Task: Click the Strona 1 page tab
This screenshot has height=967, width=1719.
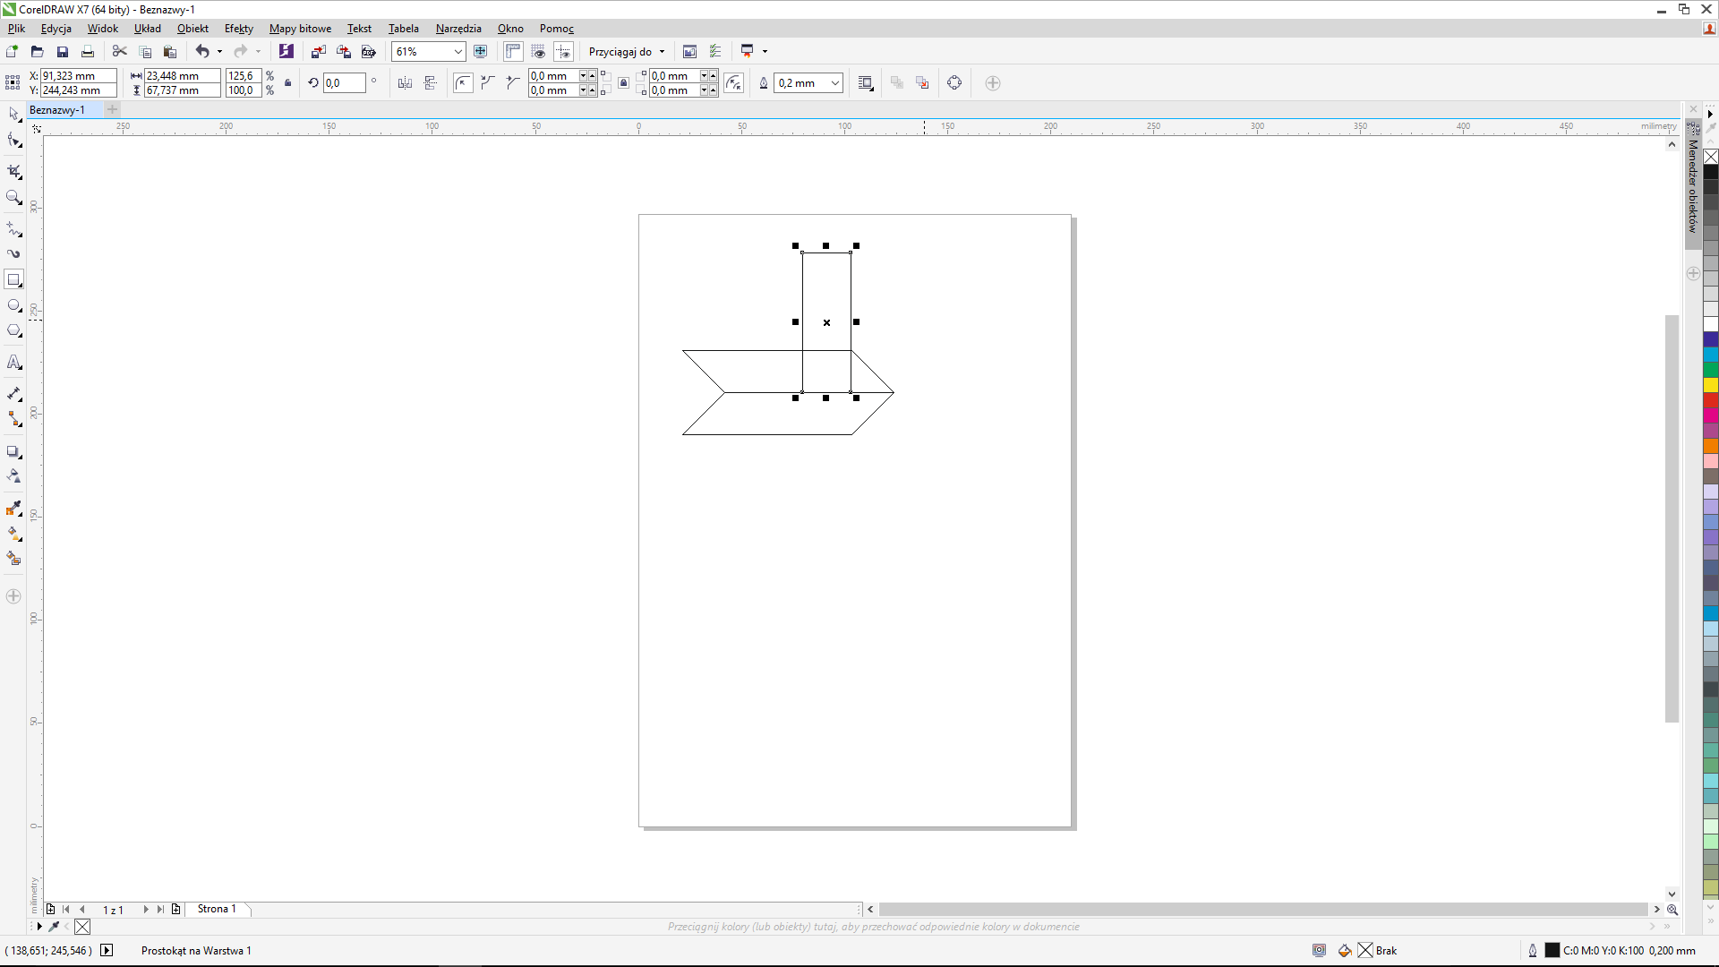Action: (217, 909)
